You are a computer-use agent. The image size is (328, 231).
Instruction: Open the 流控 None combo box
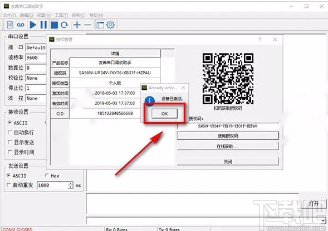coord(36,98)
